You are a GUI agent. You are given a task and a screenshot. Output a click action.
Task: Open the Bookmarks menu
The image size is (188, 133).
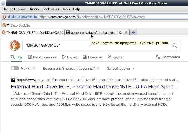[x=51, y=9]
